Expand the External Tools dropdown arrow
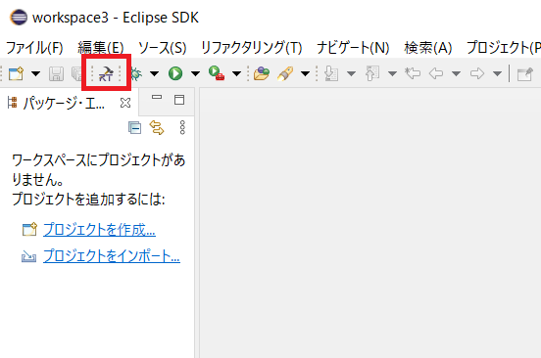This screenshot has width=541, height=358. [x=236, y=73]
